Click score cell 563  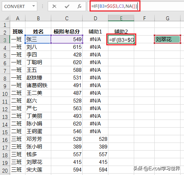[x=67, y=108]
